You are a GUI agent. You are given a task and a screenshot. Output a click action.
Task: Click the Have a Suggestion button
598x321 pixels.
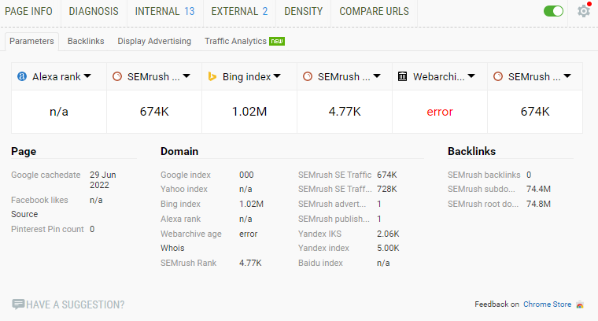pyautogui.click(x=75, y=304)
